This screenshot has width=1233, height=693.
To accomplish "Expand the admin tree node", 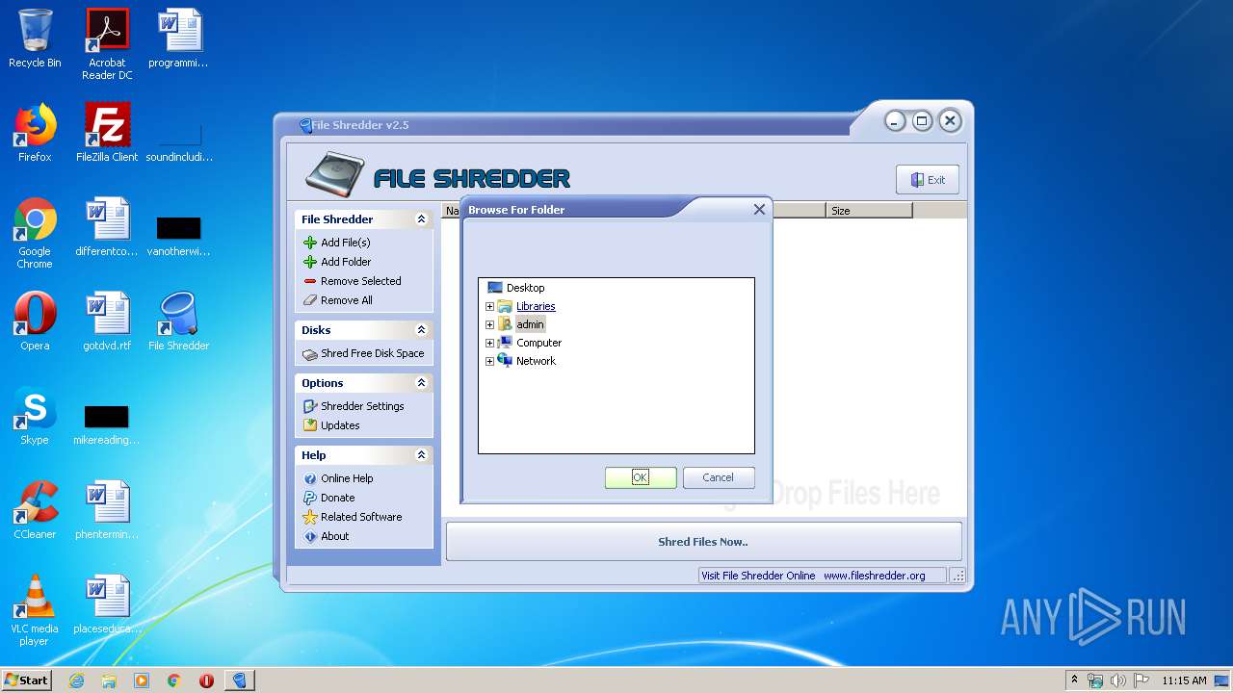I will click(489, 325).
